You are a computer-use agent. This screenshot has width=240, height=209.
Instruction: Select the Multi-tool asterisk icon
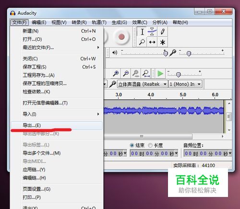click(163, 42)
